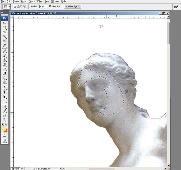
Task: Open the Select menu
Action: [32, 1]
